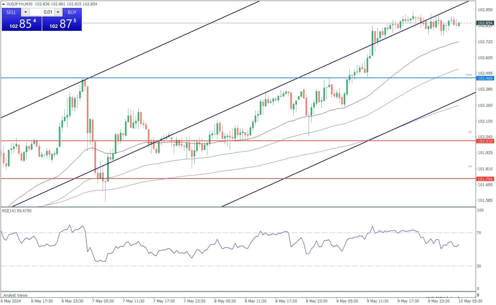Click the Pivot label near blue line

click(469, 75)
